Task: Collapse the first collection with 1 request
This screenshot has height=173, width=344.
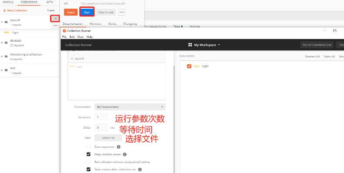Action: [2, 22]
